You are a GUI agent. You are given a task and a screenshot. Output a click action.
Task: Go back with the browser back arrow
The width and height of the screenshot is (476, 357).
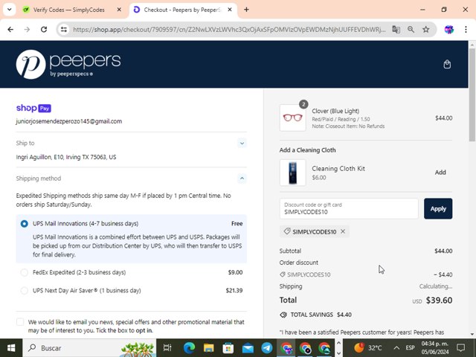click(x=10, y=30)
